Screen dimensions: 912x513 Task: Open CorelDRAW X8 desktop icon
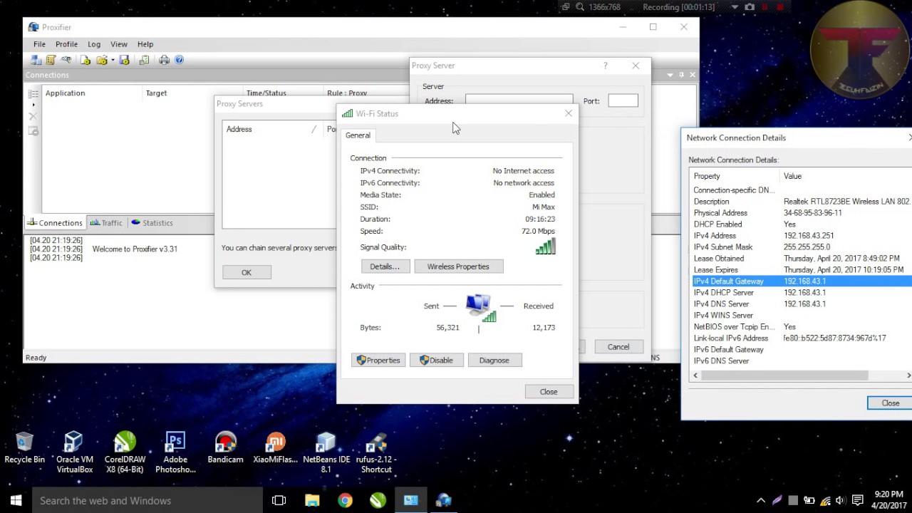[125, 452]
